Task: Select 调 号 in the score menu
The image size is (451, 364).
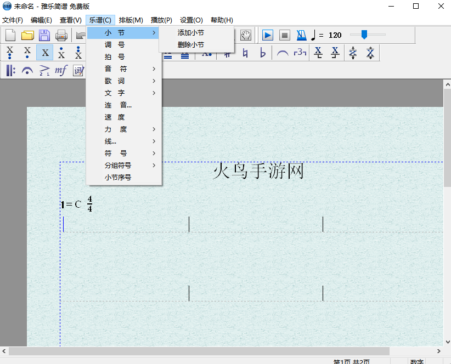Action: click(123, 45)
